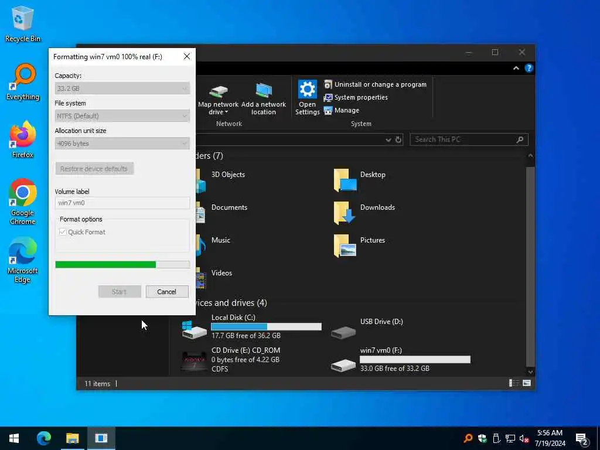
Task: Click the Explorer help question mark icon
Action: point(529,68)
